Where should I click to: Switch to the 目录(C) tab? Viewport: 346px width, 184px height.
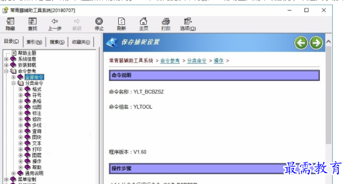[12, 41]
